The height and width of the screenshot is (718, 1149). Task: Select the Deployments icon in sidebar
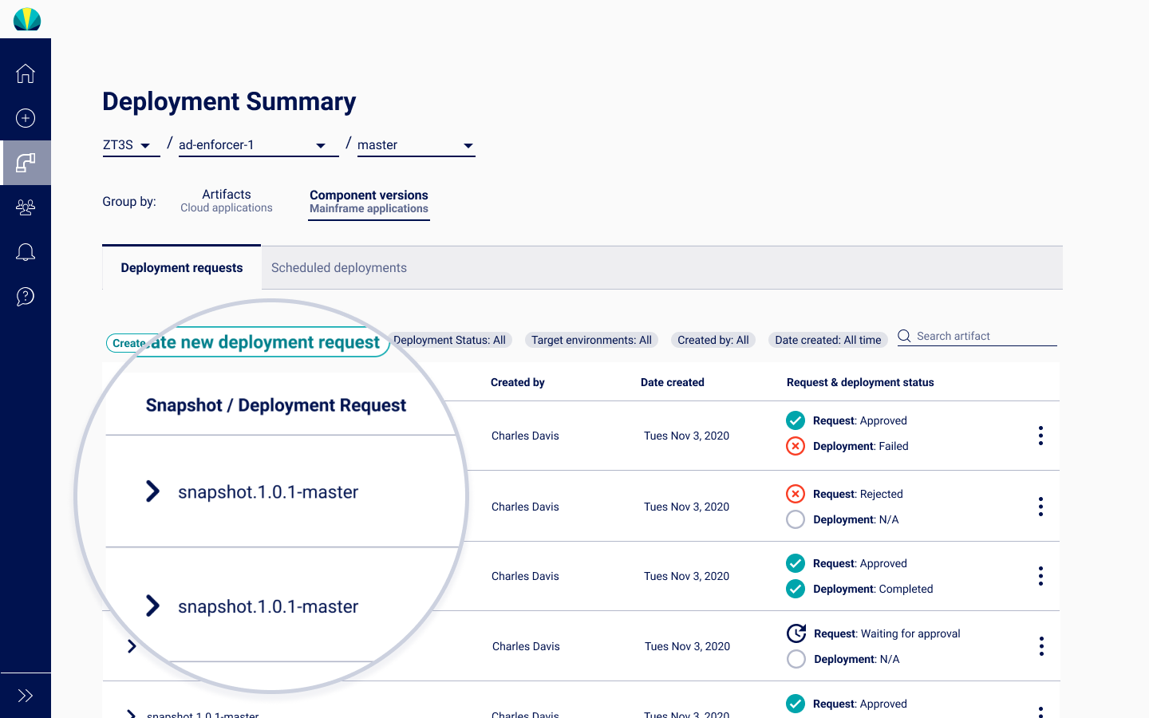[26, 163]
